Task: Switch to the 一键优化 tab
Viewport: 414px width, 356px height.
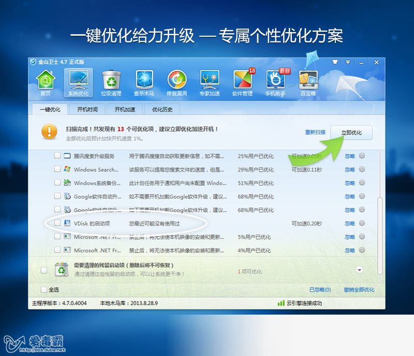Action: click(x=50, y=109)
